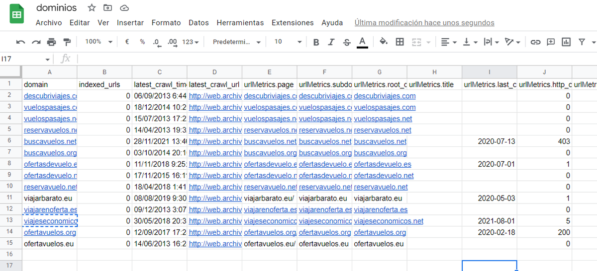Viewport: 597px width, 271px height.
Task: Toggle bold formatting
Action: click(316, 42)
